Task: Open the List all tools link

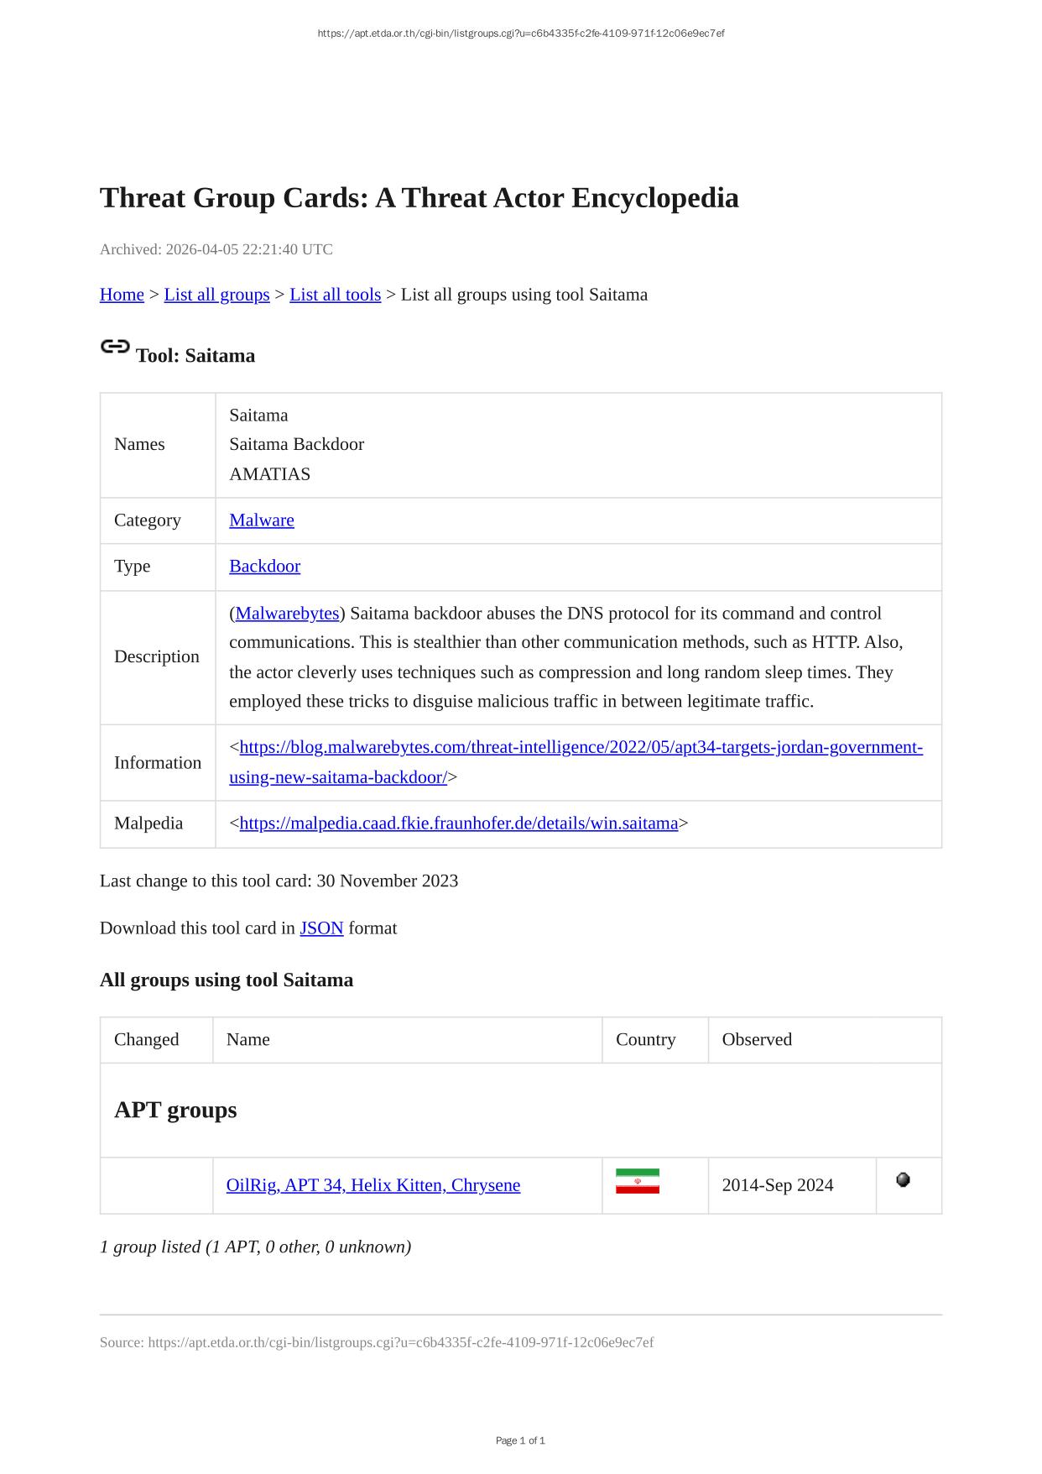Action: pyautogui.click(x=335, y=295)
